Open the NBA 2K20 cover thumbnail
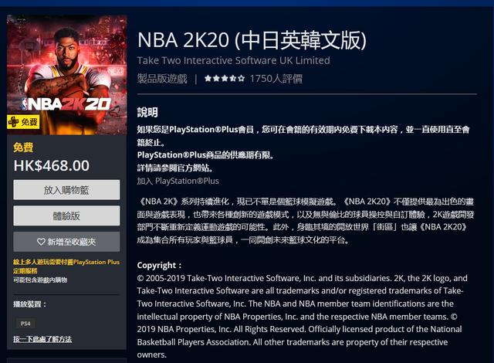 67,75
